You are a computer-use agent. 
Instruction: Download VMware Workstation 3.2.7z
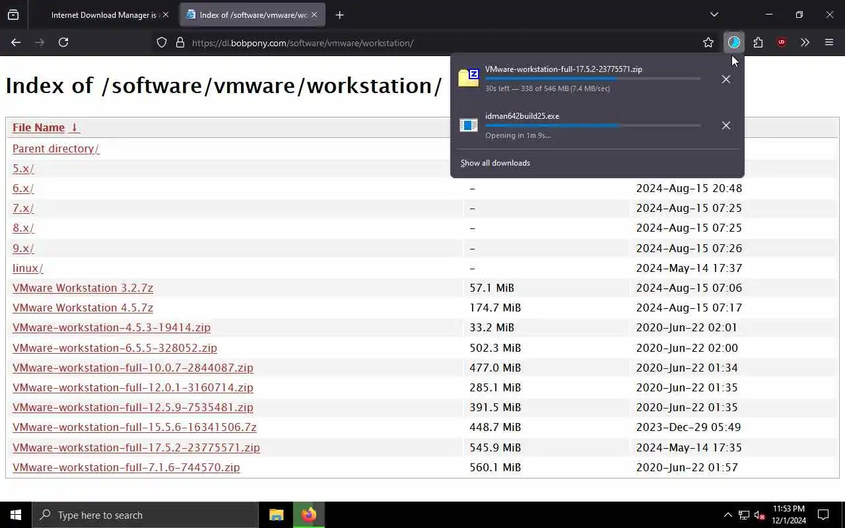(83, 288)
